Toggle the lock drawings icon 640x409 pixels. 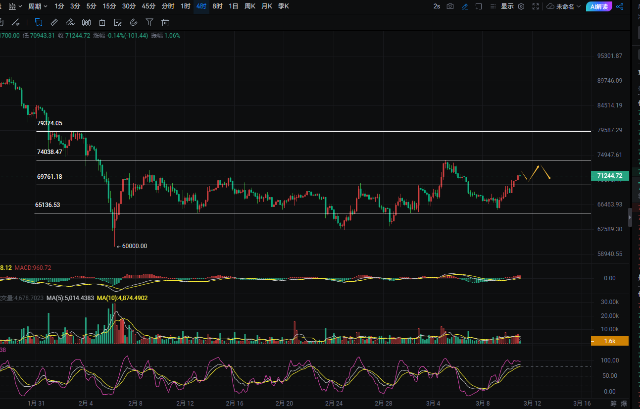pos(102,22)
